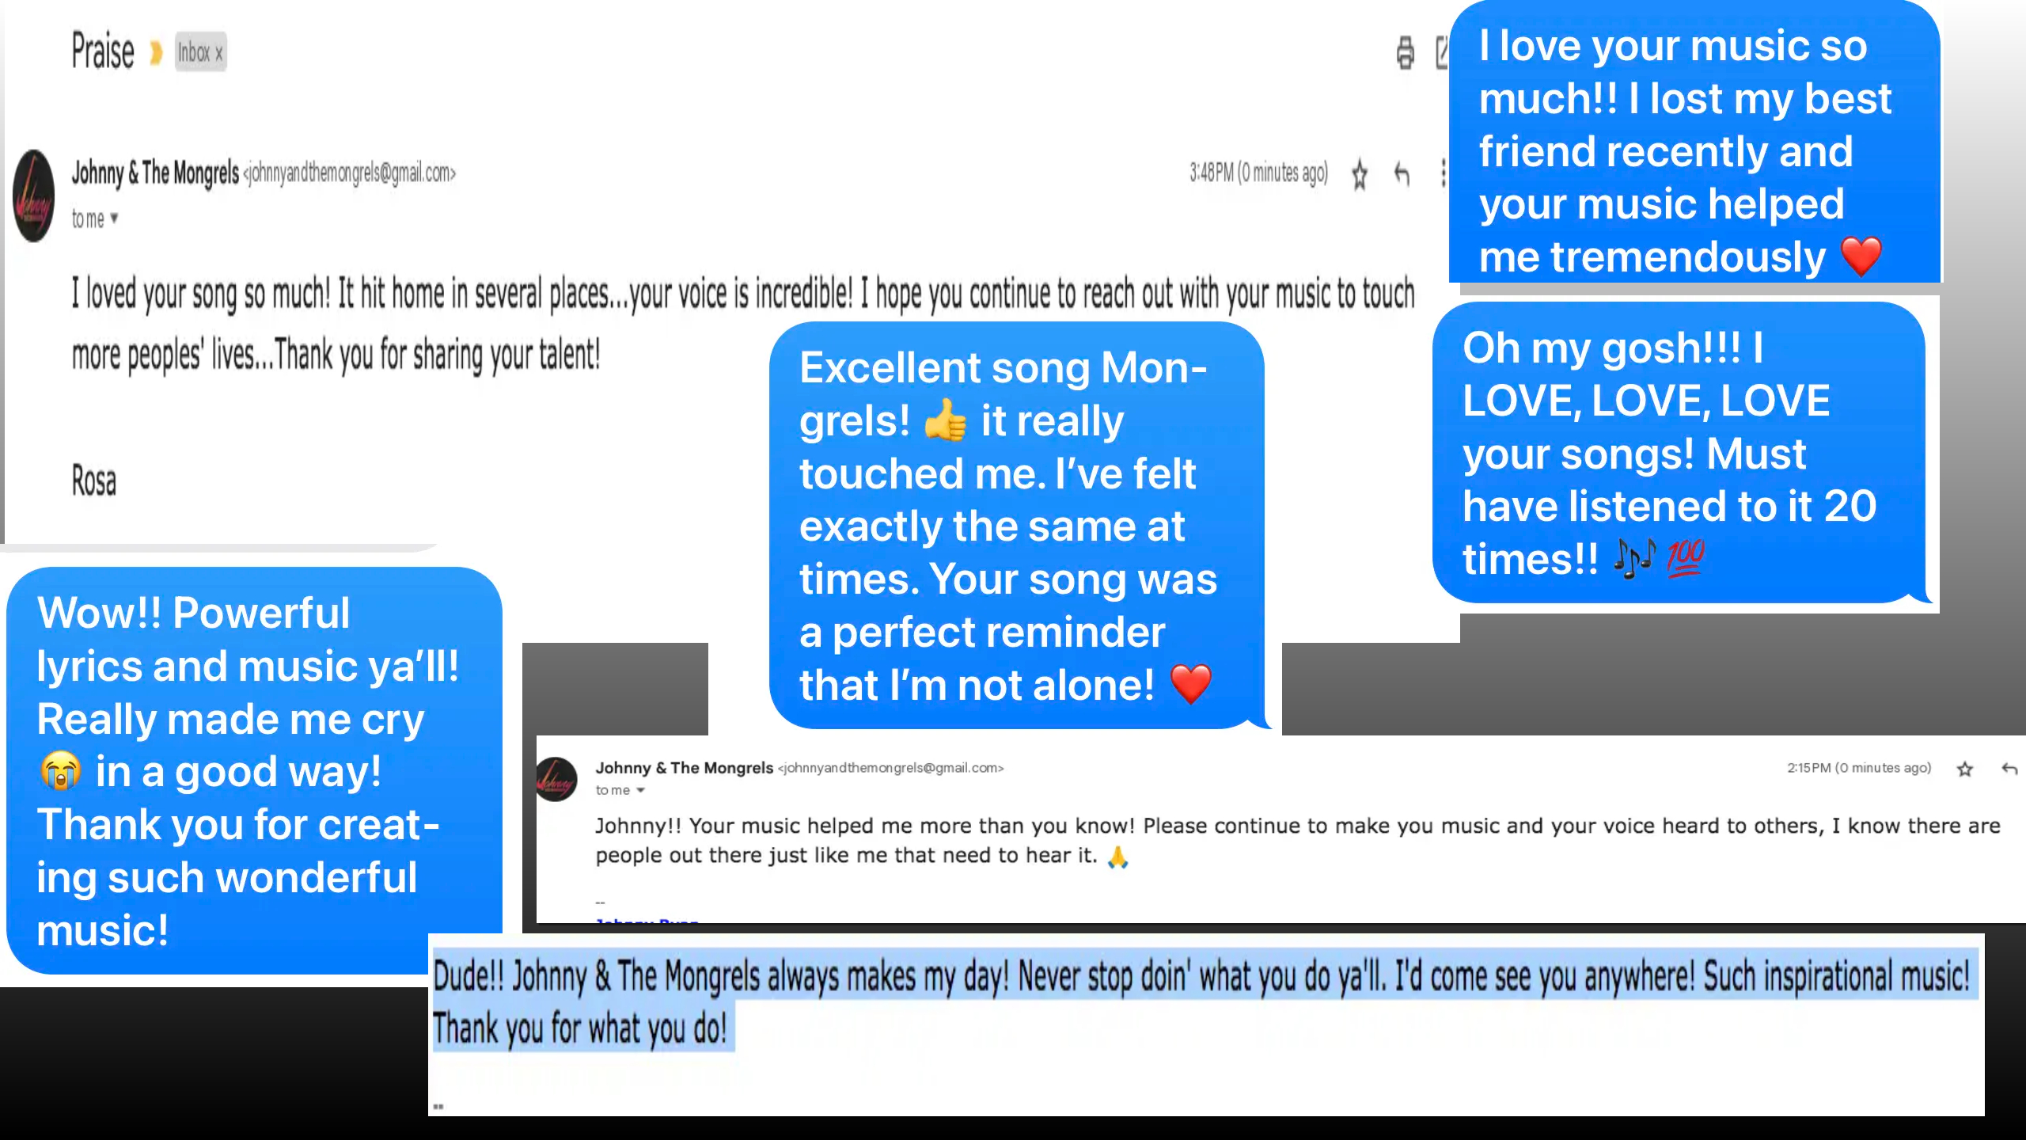Toggle the yellow importance marker beside Praise
Viewport: 2026px width, 1140px height.
click(x=156, y=53)
